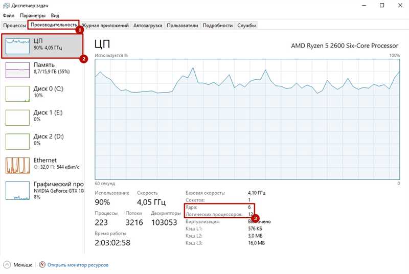
Task: Switch to the Службы tab
Action: pyautogui.click(x=246, y=26)
